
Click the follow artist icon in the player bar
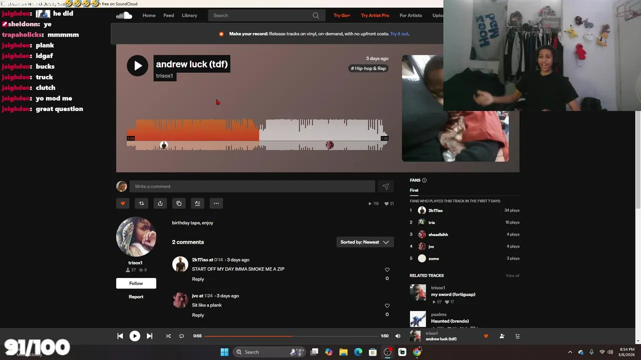coord(502,336)
